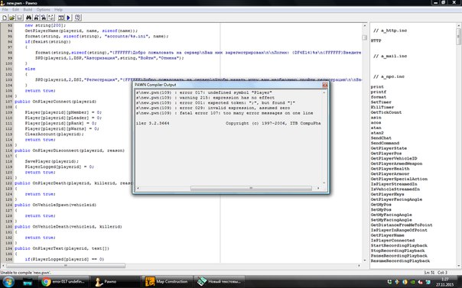
Task: Open the Map Construction taskbar button
Action: (168, 282)
